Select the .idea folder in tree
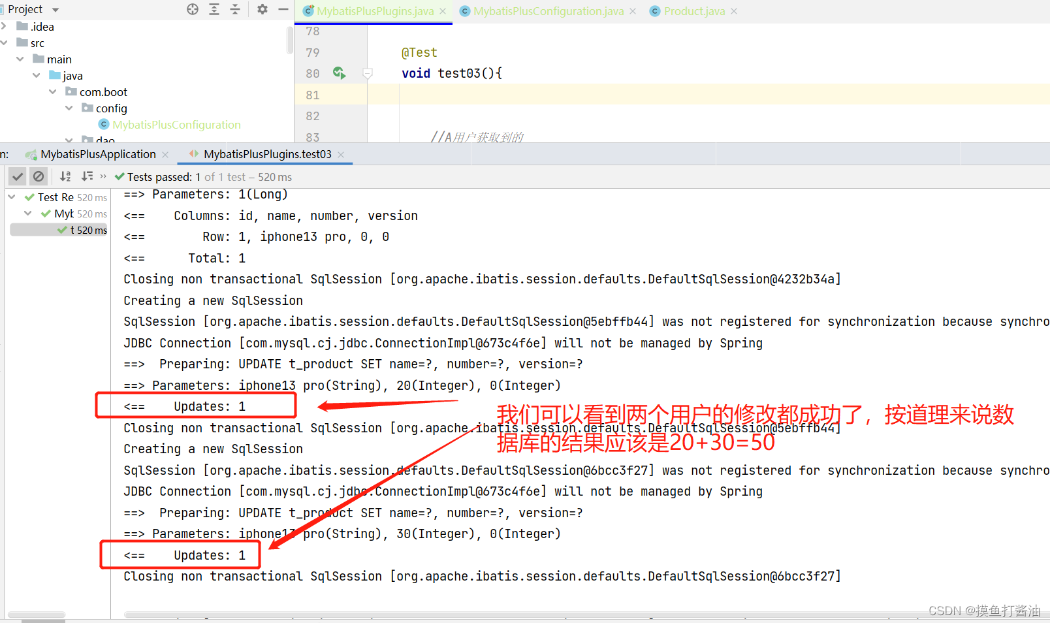The image size is (1050, 623). pos(35,27)
